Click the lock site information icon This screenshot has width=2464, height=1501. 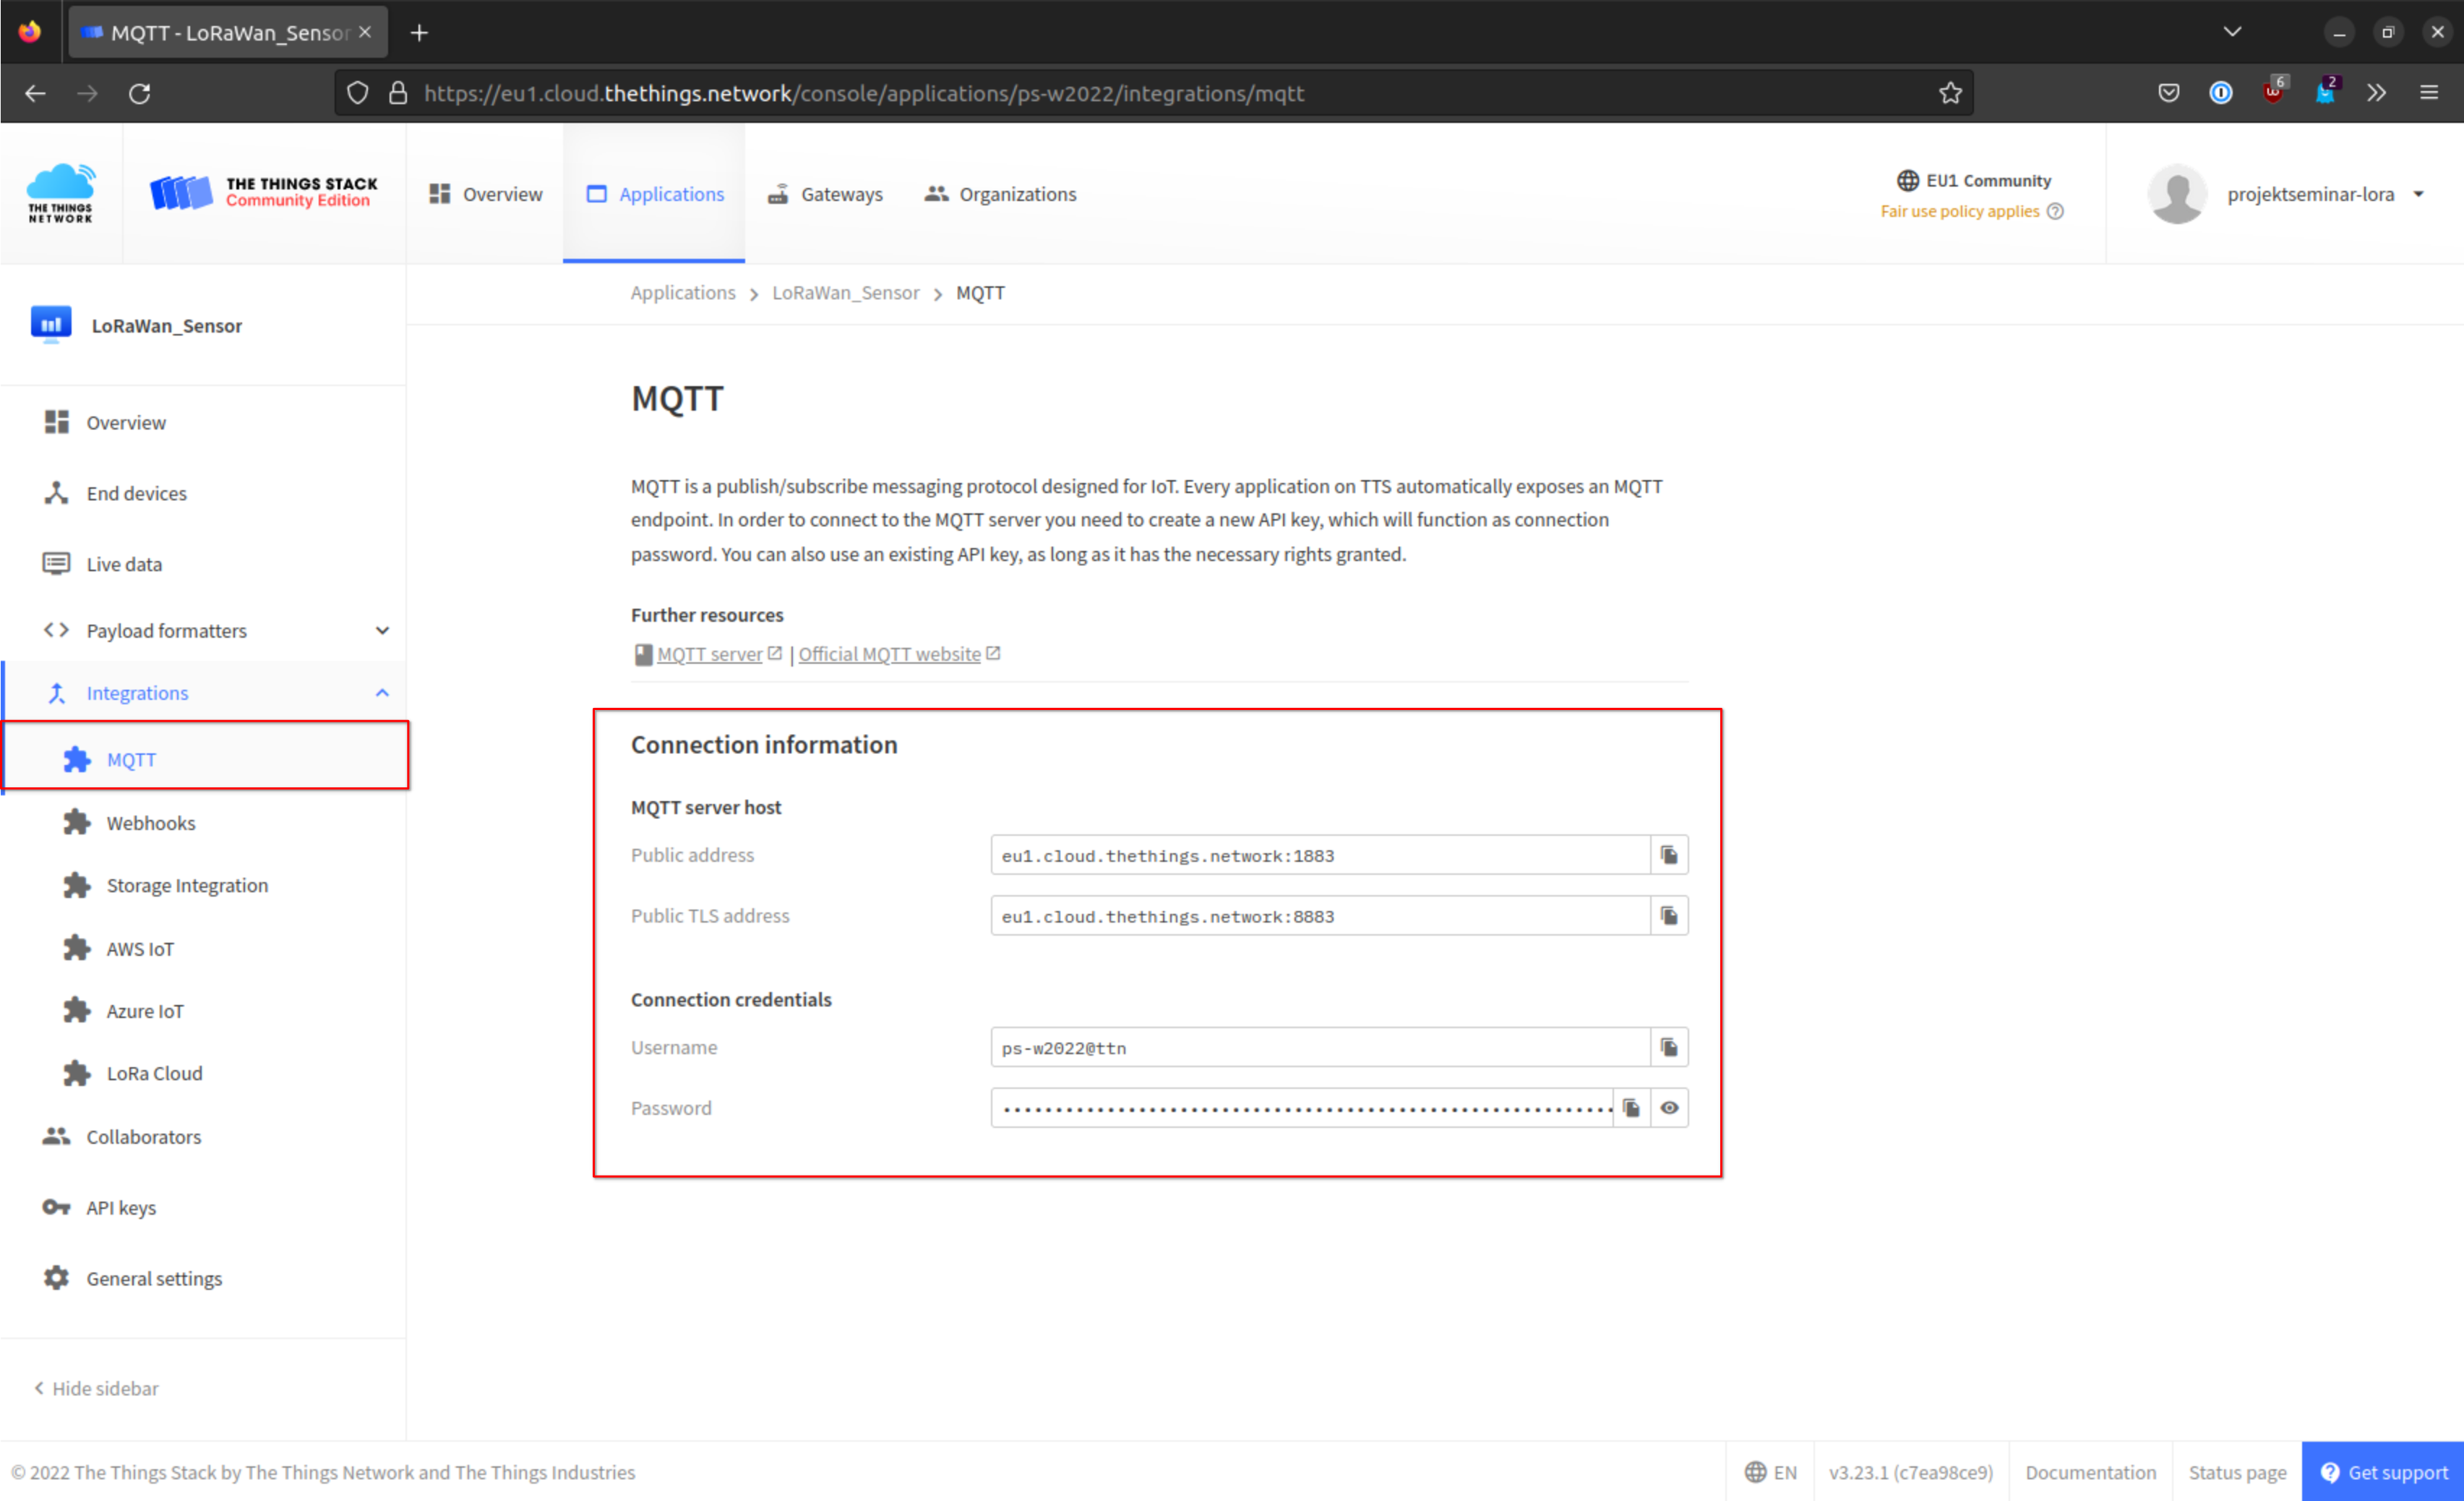click(398, 93)
